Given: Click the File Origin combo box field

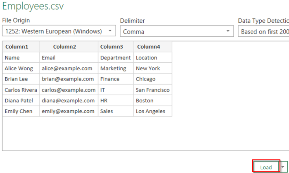Looking at the screenshot, I should (56, 31).
